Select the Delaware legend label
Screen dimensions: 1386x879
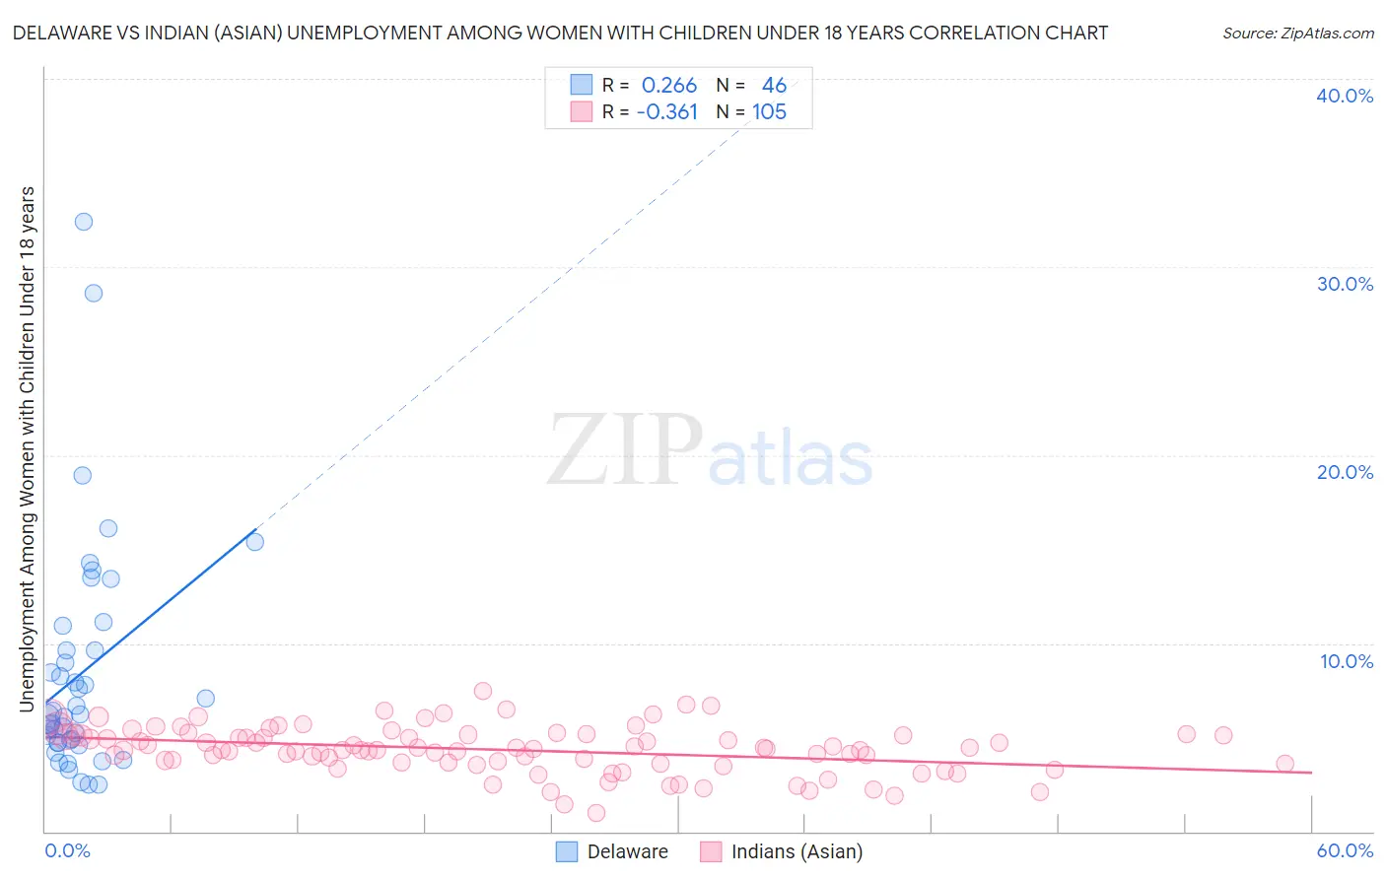pos(628,851)
